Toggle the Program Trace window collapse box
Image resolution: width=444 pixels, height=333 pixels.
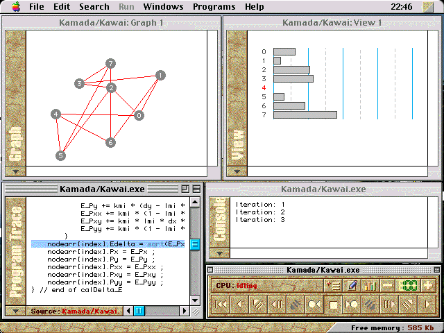point(196,189)
